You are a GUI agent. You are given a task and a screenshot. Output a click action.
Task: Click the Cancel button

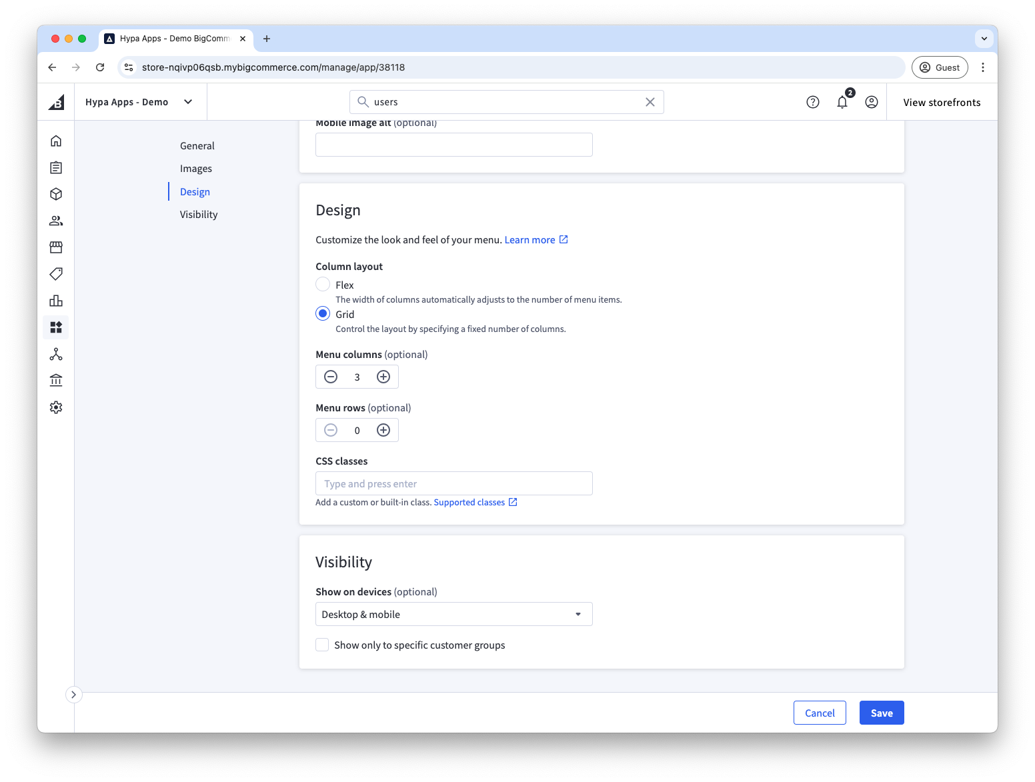820,713
